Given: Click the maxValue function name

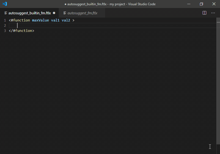Looking at the screenshot, I should (40, 20).
